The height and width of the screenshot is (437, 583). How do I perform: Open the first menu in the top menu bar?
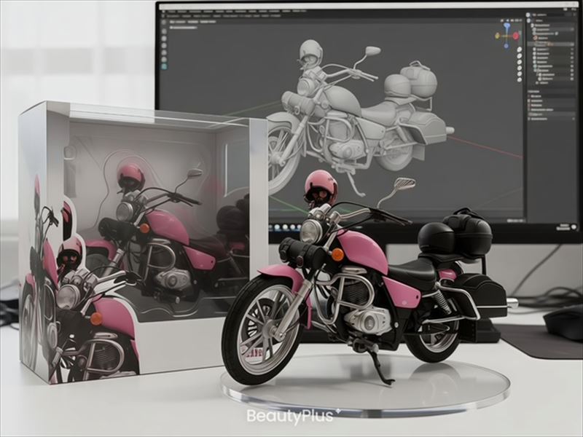click(172, 12)
